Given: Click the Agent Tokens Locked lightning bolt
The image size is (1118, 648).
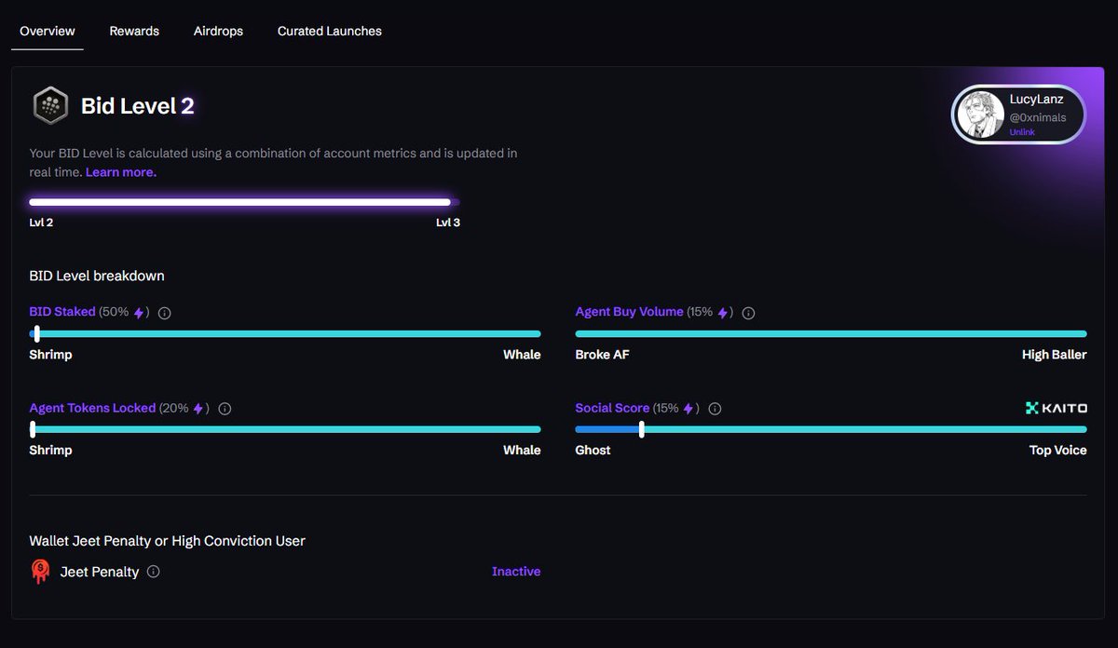Looking at the screenshot, I should click(x=198, y=409).
